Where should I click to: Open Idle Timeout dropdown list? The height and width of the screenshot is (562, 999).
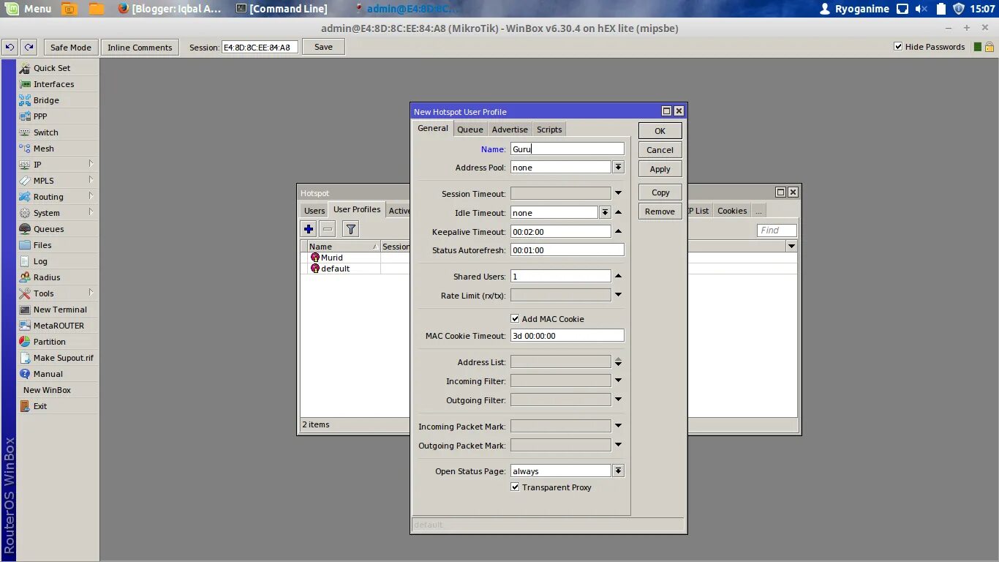point(605,213)
